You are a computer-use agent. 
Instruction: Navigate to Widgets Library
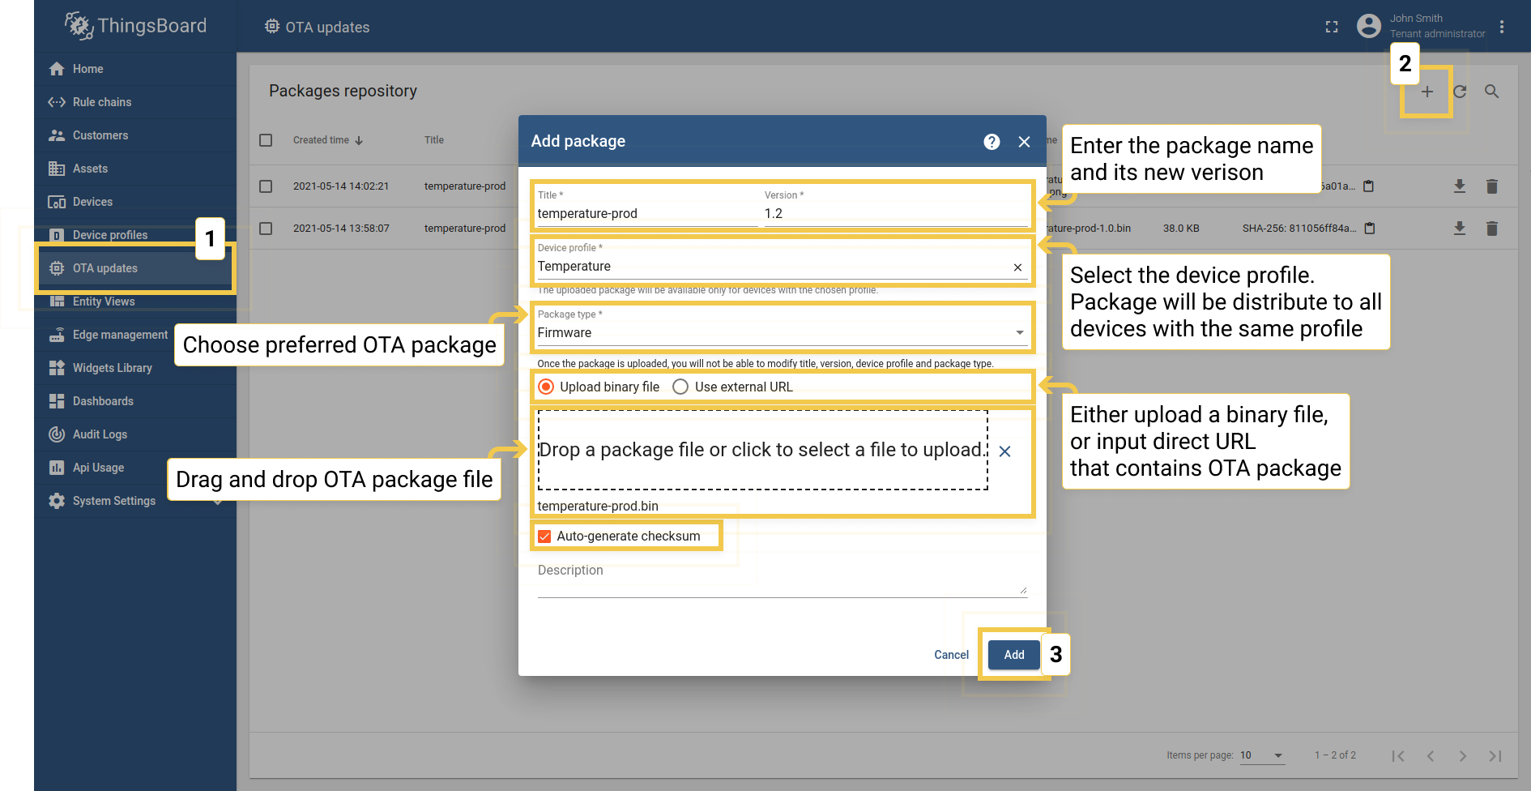coord(112,367)
